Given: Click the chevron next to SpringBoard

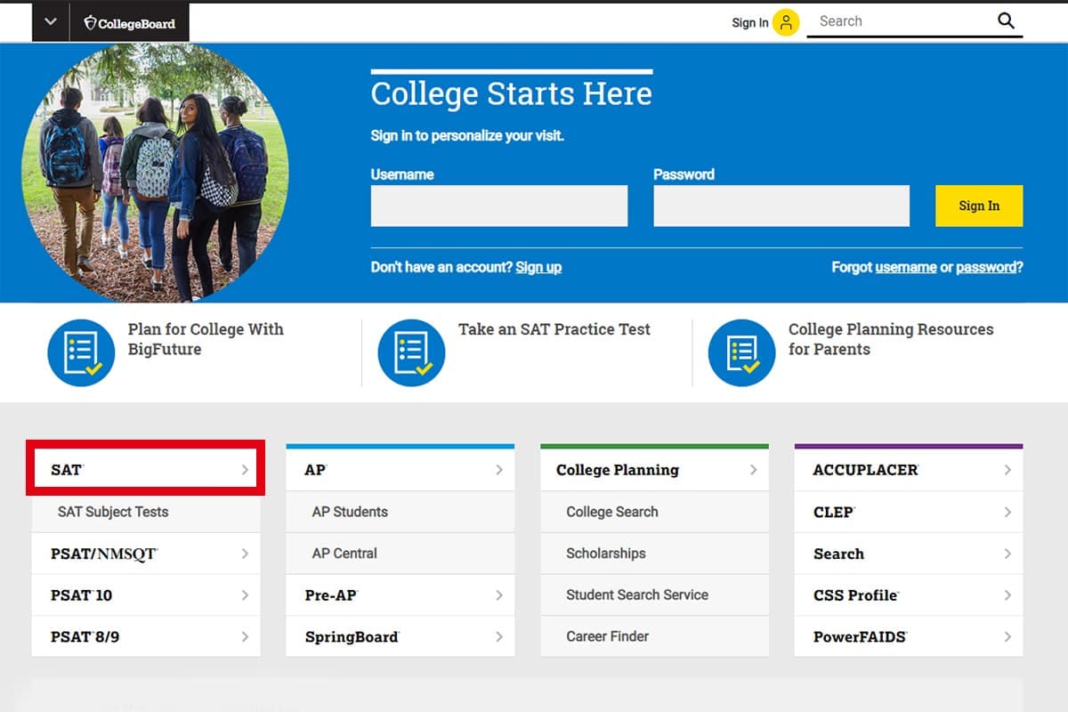Looking at the screenshot, I should point(499,637).
